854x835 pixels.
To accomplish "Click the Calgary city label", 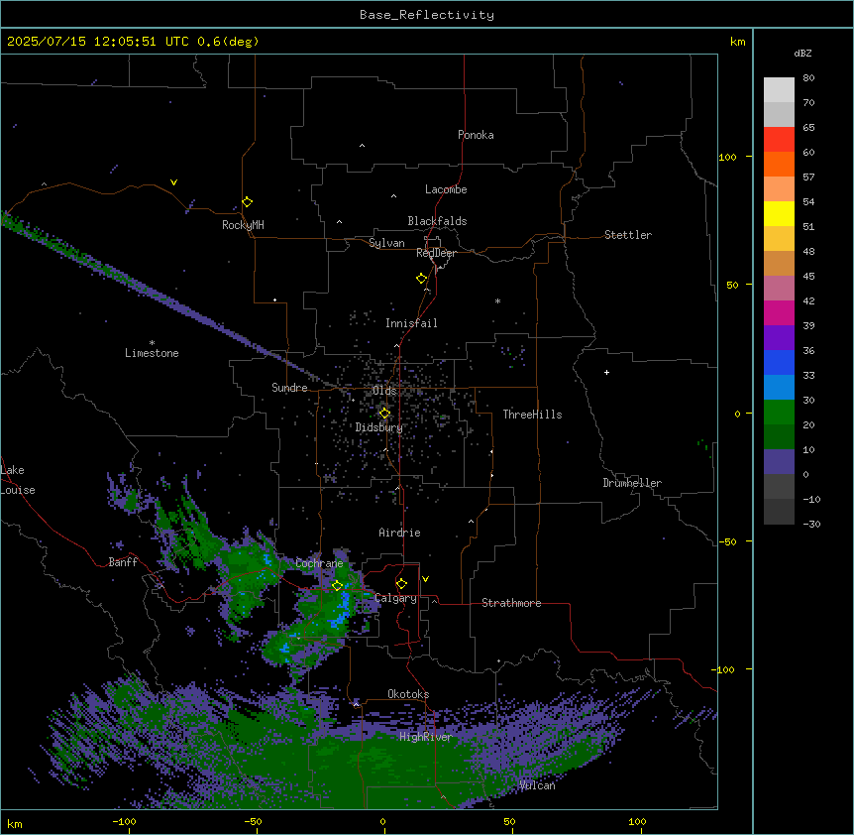I will 396,598.
